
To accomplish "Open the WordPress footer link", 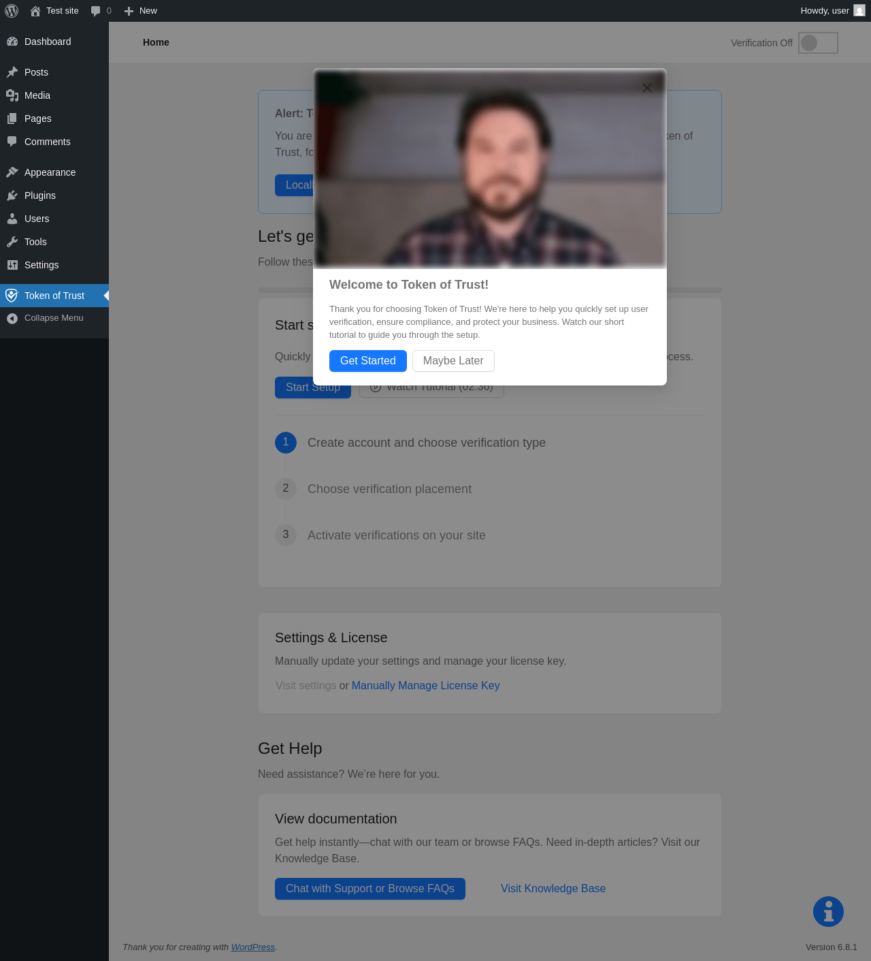I will pyautogui.click(x=253, y=947).
